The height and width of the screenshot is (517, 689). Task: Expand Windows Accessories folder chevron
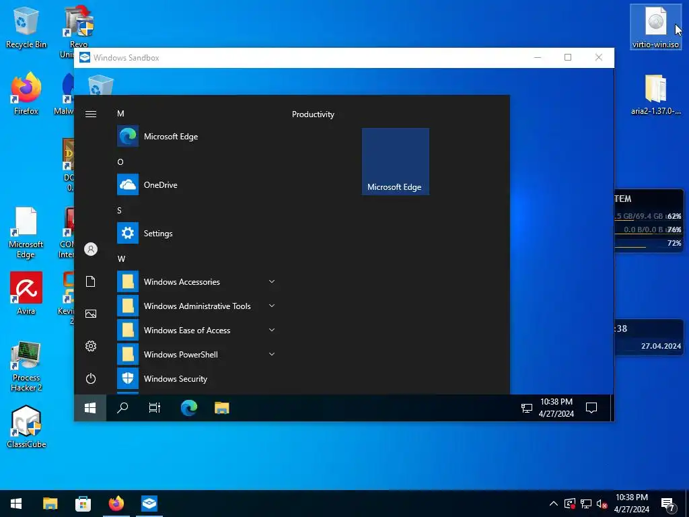click(272, 281)
